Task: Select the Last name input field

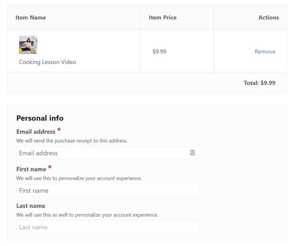Action: (x=108, y=227)
